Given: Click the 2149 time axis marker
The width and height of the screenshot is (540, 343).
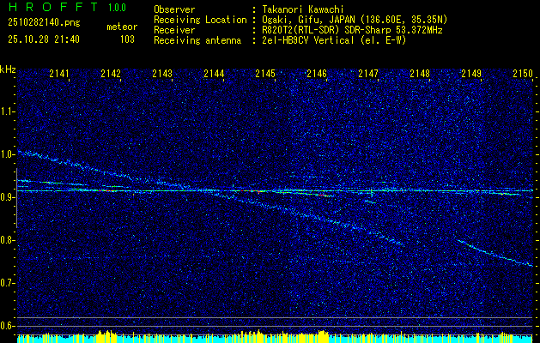Looking at the screenshot, I should [471, 73].
